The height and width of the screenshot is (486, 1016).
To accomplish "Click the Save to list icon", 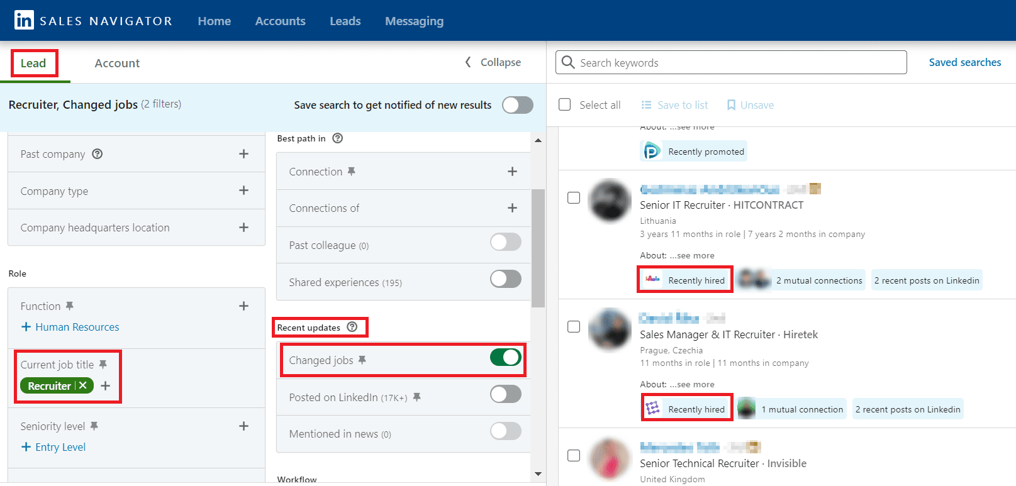I will (646, 105).
